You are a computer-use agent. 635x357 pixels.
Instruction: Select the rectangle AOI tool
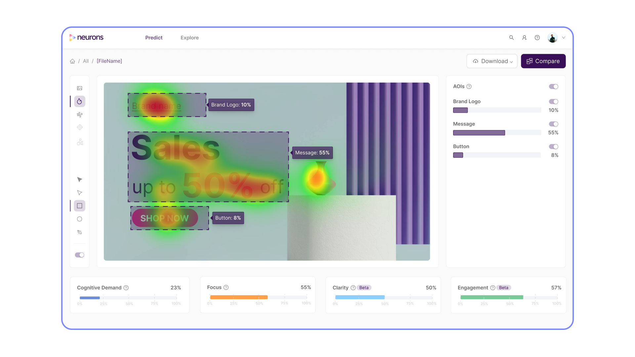click(x=79, y=206)
